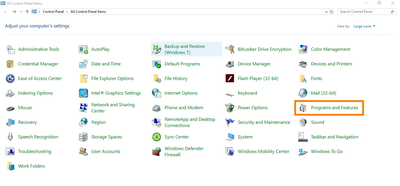Open Security and Maintenance
400x186 pixels.
[x=258, y=122]
